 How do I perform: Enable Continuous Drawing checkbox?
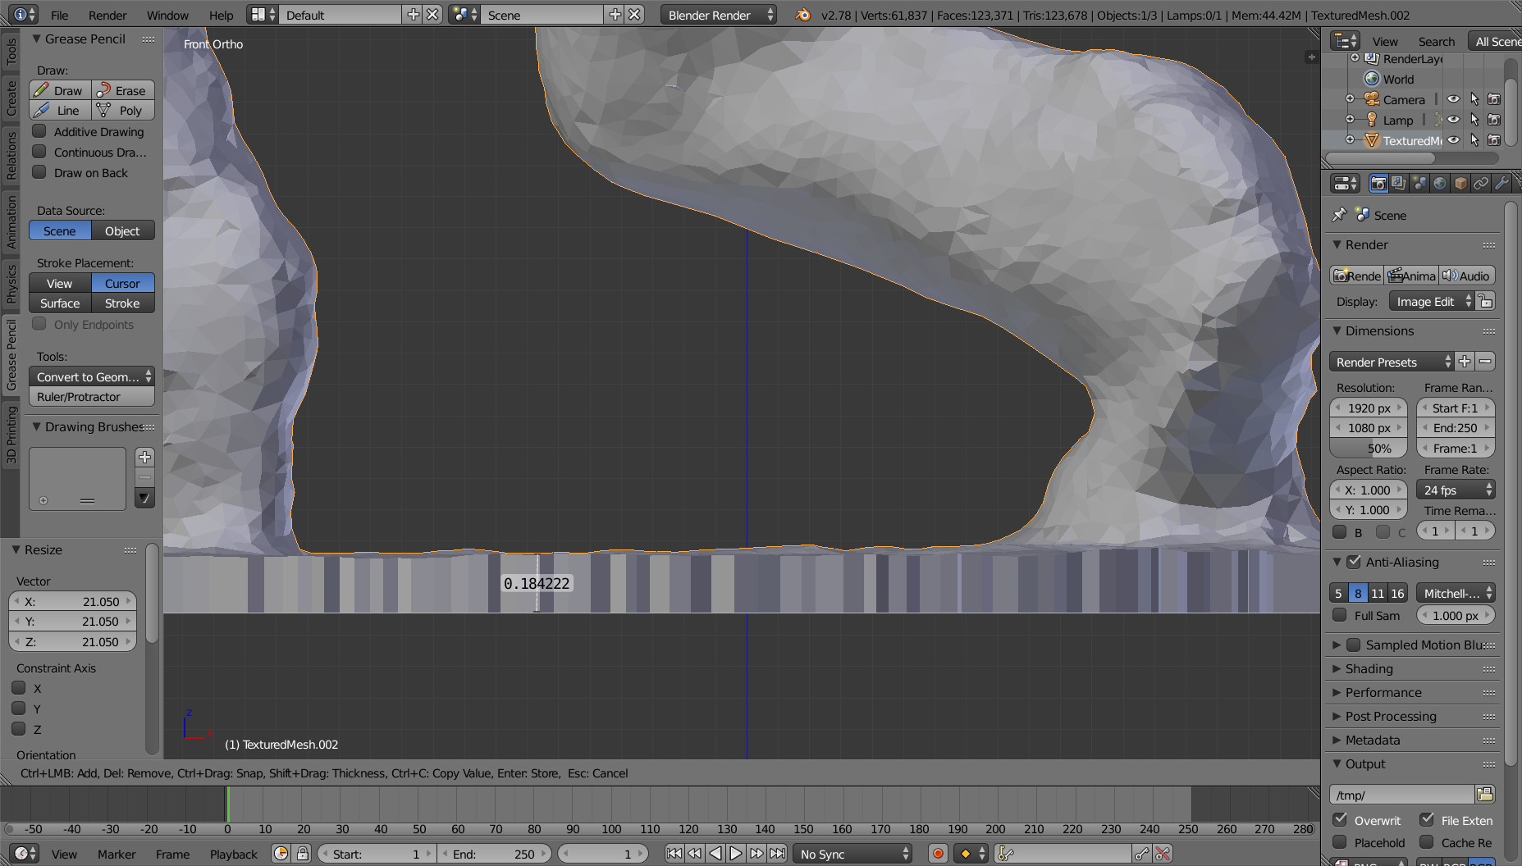click(39, 152)
